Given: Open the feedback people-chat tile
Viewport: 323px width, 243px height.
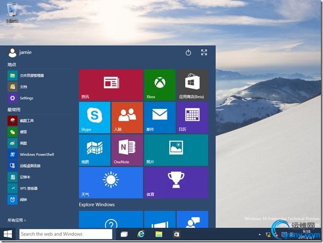Looking at the screenshot, I should pyautogui.click(x=192, y=219).
